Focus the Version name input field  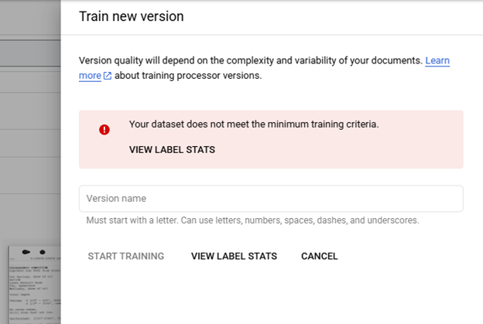pyautogui.click(x=271, y=199)
